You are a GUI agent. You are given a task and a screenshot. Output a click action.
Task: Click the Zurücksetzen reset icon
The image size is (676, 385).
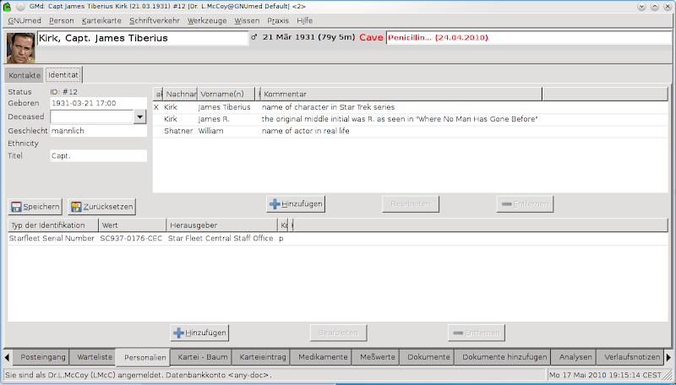[x=76, y=207]
